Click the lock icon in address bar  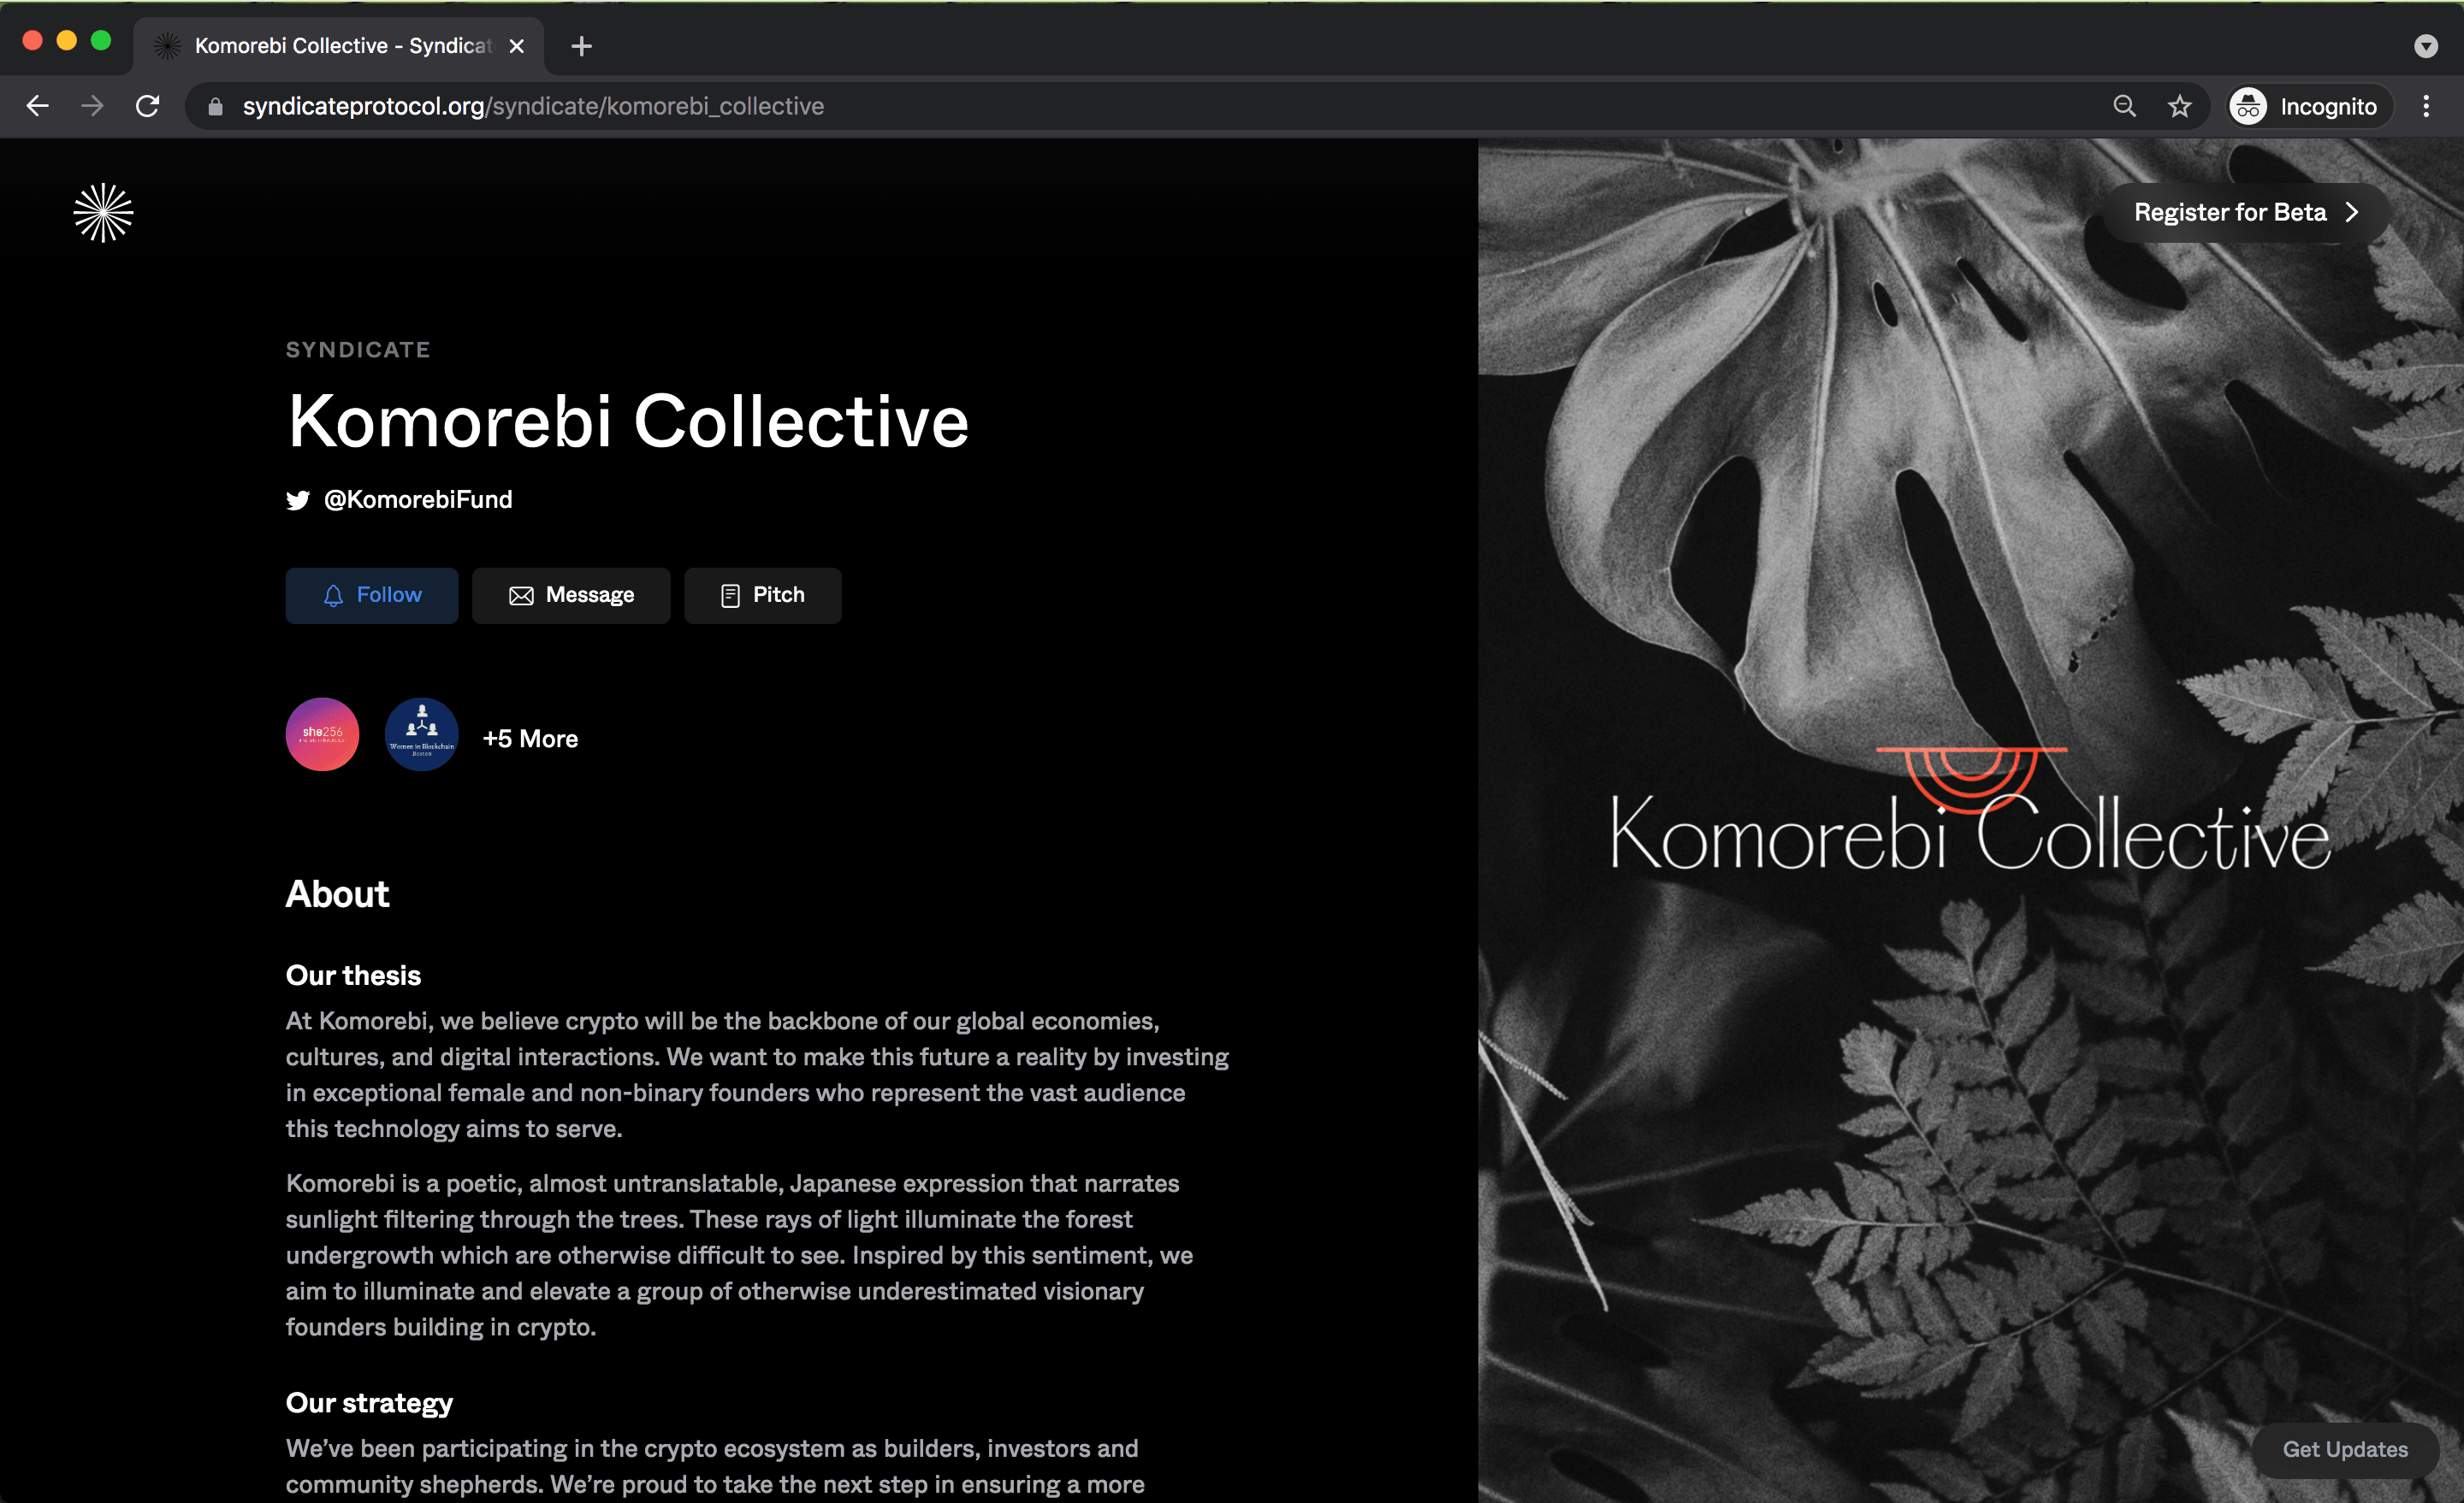[215, 106]
